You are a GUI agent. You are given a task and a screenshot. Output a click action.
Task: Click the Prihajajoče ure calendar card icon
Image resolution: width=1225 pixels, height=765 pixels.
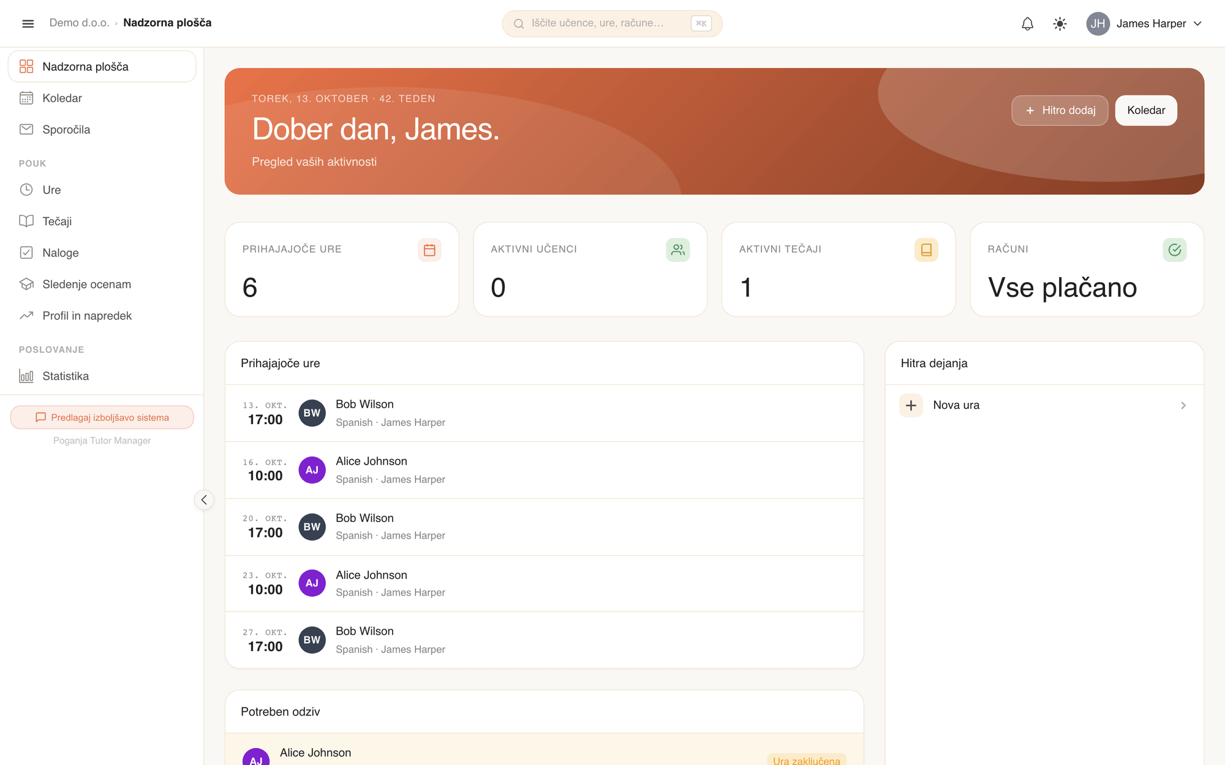(x=429, y=250)
